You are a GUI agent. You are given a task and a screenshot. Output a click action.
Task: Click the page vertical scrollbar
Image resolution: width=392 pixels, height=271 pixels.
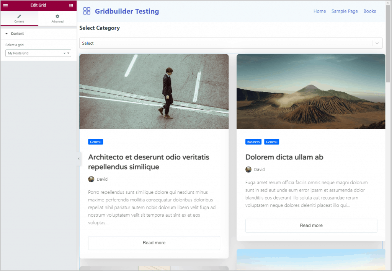[388, 57]
